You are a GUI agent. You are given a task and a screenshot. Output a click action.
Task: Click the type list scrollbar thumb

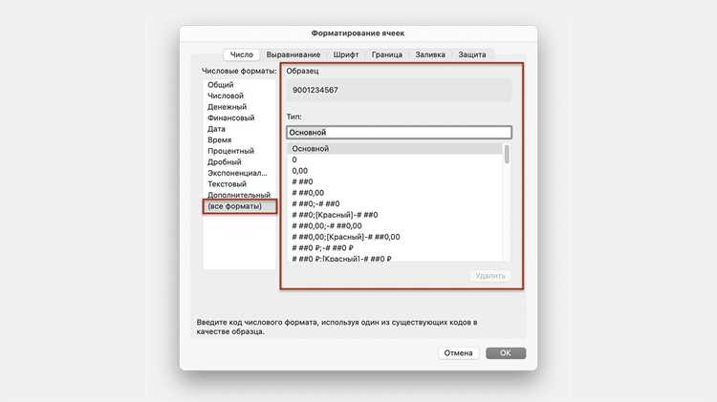tap(507, 154)
